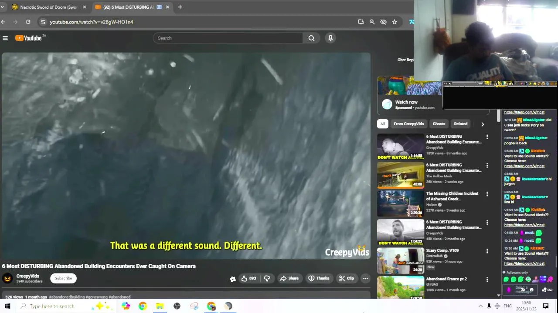Select the 6 Most DISTURBING browser tab

pyautogui.click(x=132, y=7)
